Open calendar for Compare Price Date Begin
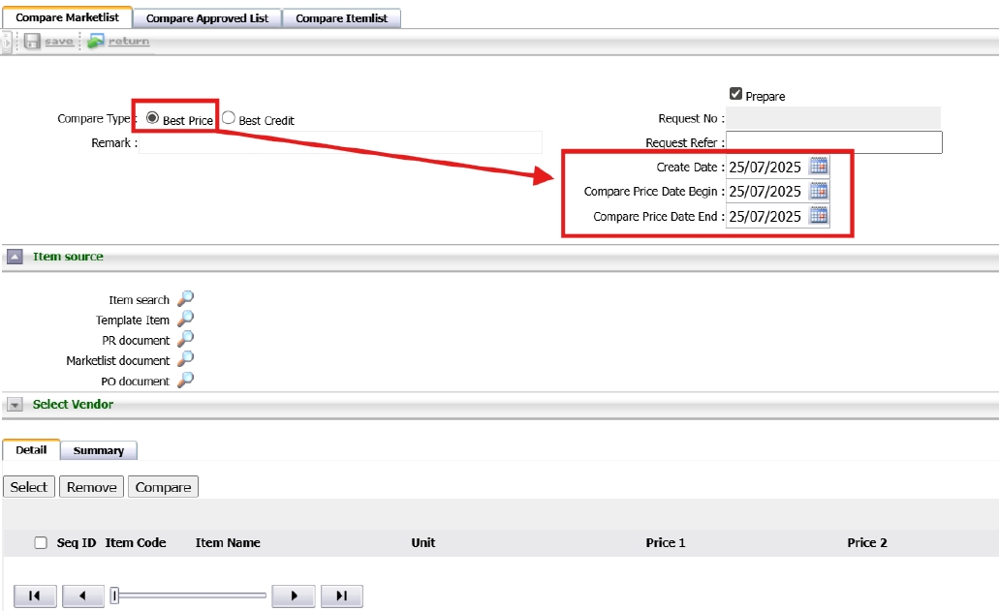 tap(819, 192)
